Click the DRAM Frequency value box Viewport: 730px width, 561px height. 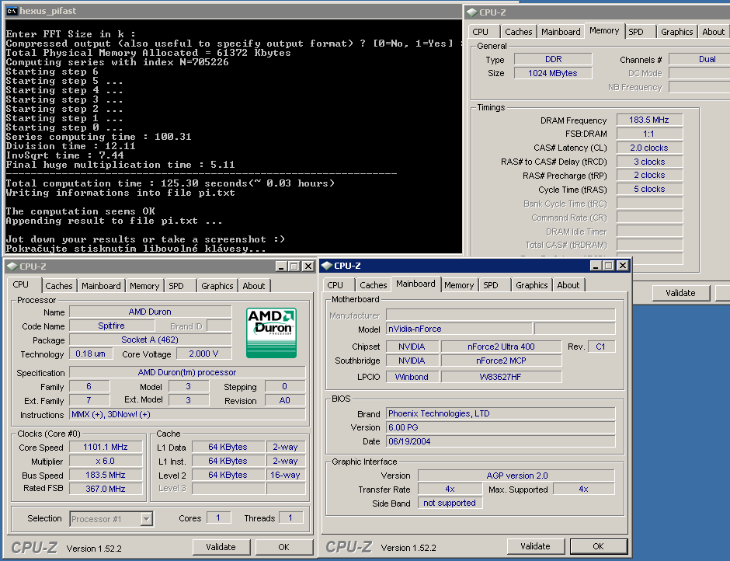[649, 120]
